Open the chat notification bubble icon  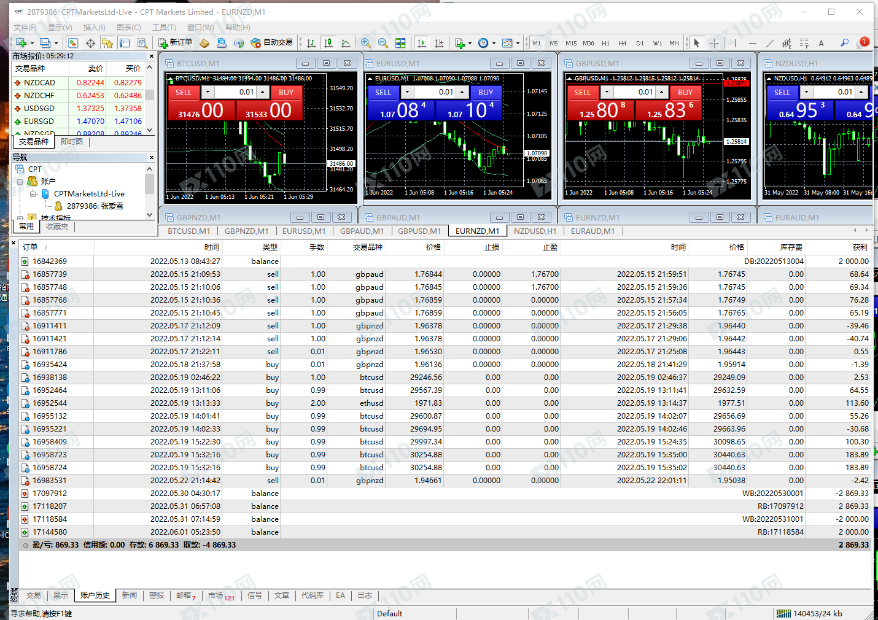tap(863, 42)
